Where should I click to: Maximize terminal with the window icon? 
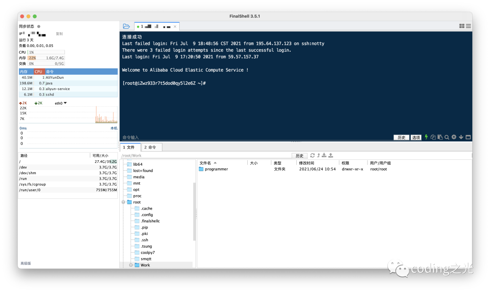coord(468,137)
